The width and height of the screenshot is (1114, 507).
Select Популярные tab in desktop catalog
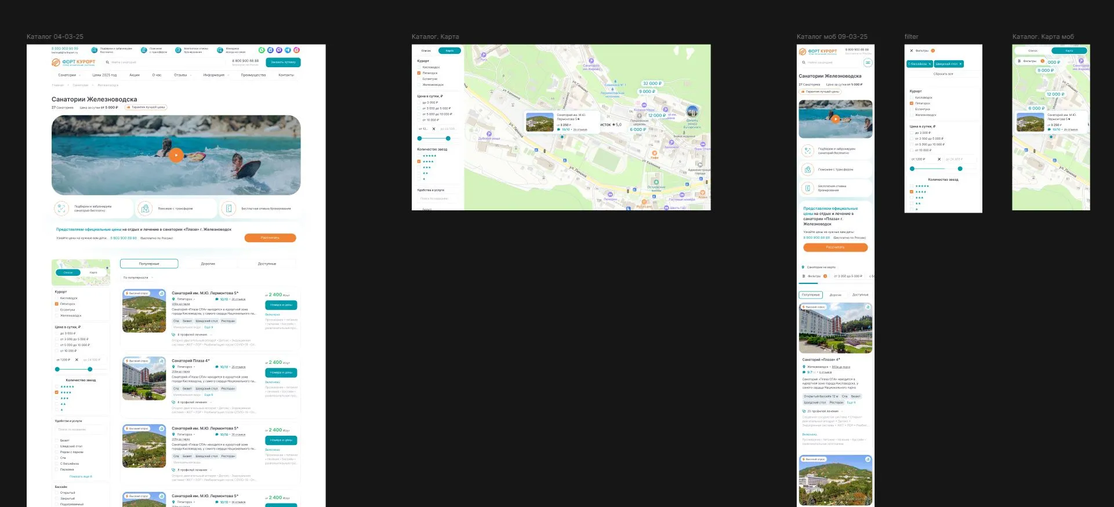pyautogui.click(x=149, y=264)
